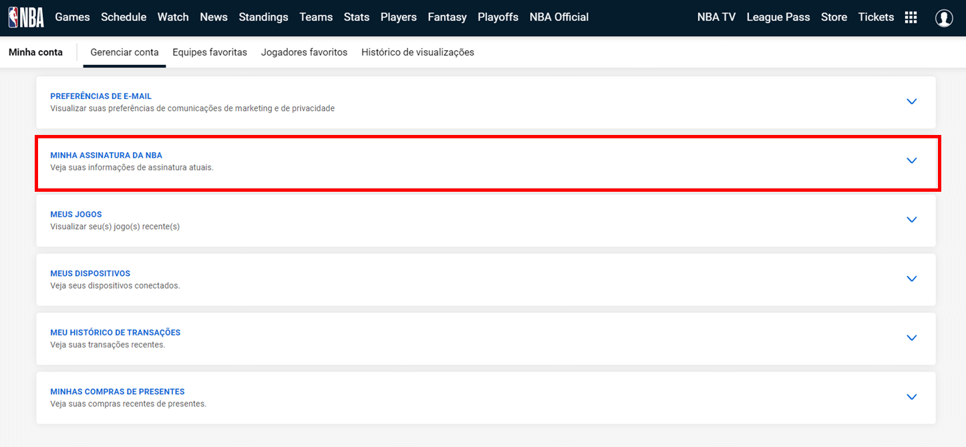Expand Minha Assinatura da NBA chevron

[x=912, y=160]
